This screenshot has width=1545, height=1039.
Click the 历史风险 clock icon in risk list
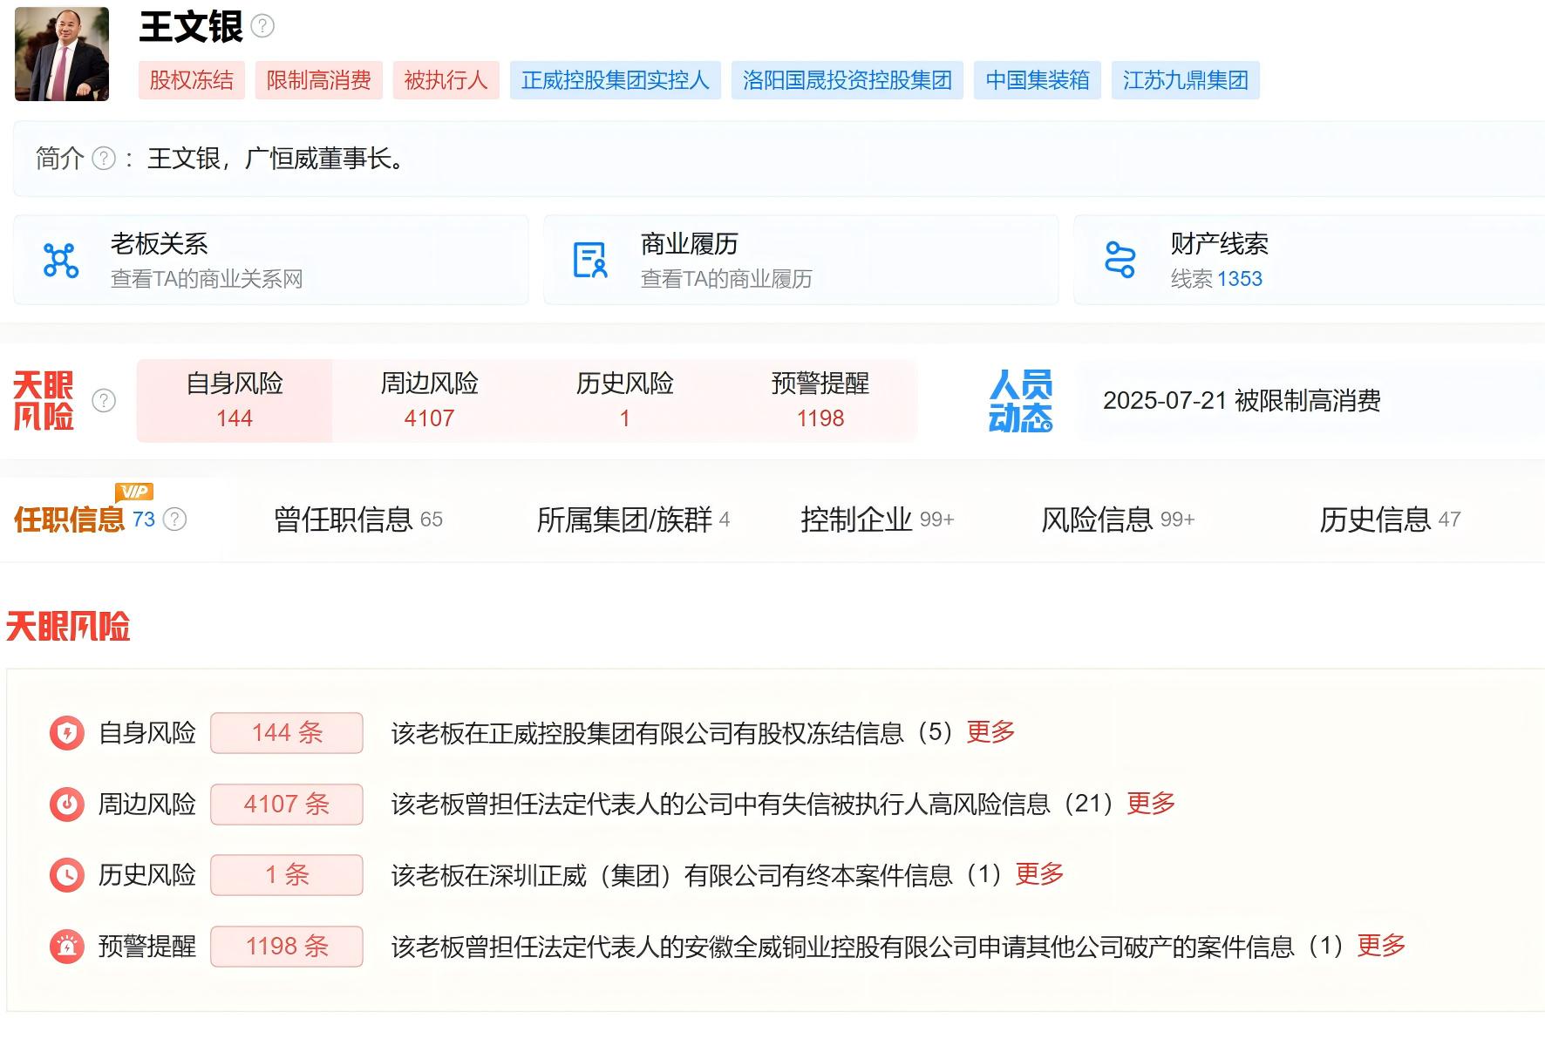[x=67, y=875]
